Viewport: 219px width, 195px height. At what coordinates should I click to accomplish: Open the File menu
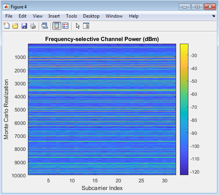9,16
